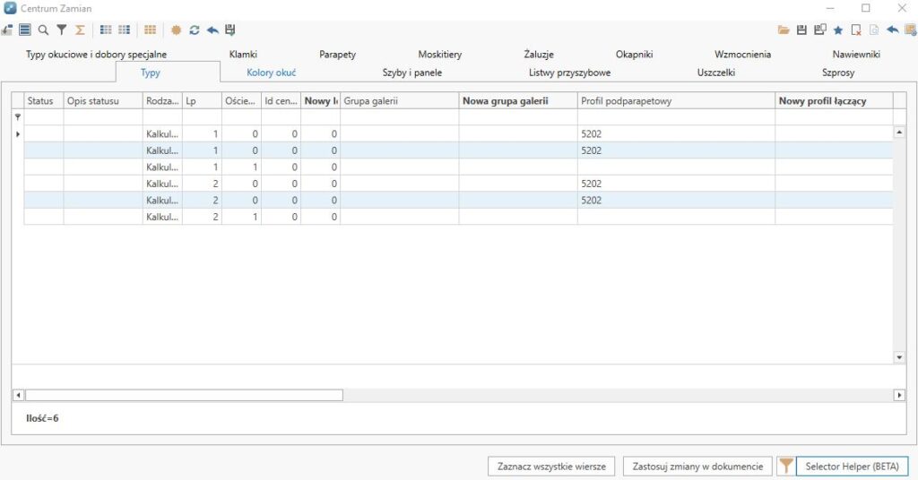Click the save-as copy floppy icon
The image size is (918, 480).
click(820, 30)
